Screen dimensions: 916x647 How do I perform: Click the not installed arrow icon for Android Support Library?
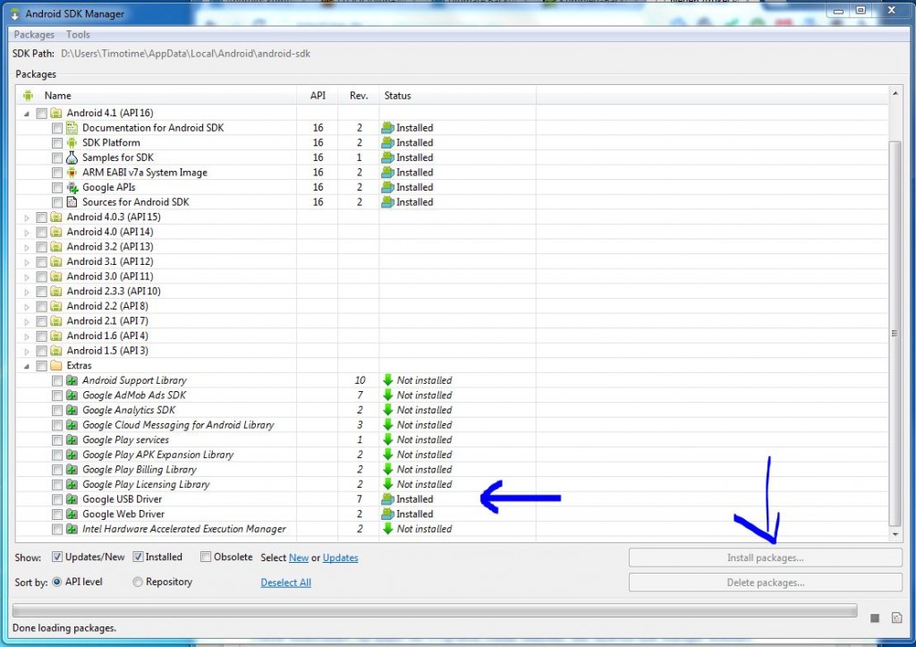pos(387,380)
